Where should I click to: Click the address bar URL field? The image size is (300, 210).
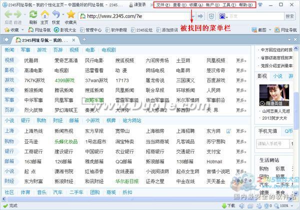coord(135,17)
